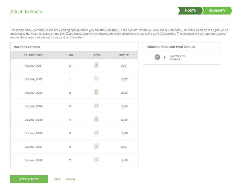Click LUN value 4 for Volume_0005
Screen dimensions: 244x187
(70, 120)
